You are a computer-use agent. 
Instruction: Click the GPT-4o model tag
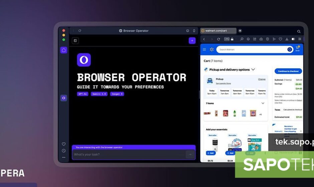click(83, 94)
